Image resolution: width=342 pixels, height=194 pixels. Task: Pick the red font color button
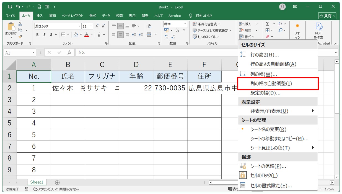(87, 35)
